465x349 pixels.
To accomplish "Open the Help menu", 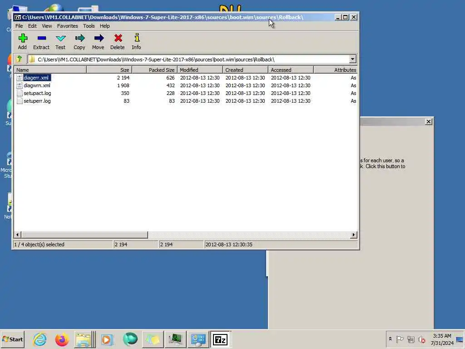I will pos(105,26).
